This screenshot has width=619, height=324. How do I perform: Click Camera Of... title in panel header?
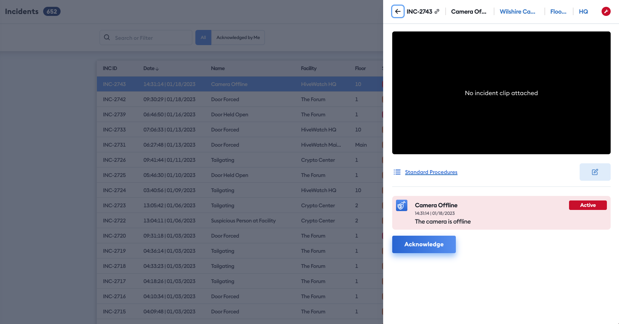[x=469, y=11]
